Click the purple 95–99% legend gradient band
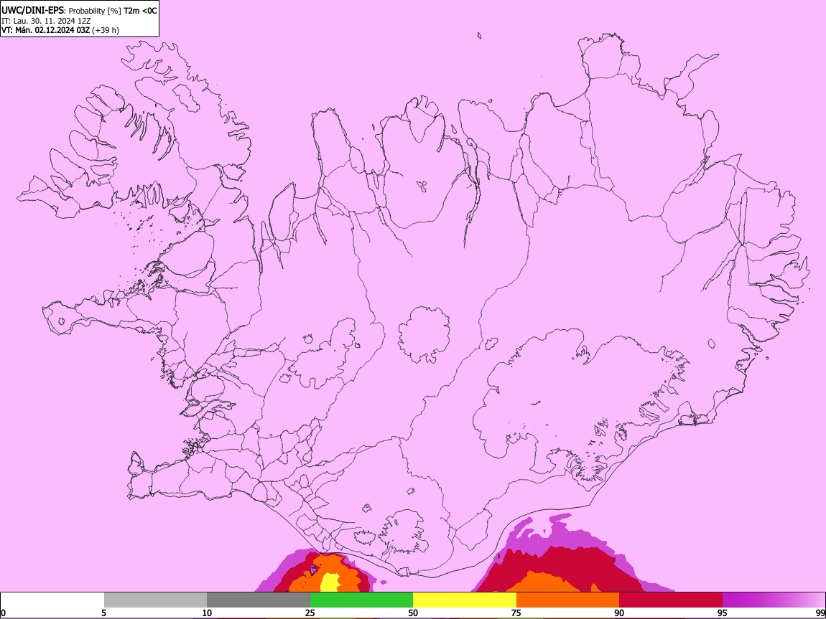This screenshot has height=619, width=826. pos(774,600)
